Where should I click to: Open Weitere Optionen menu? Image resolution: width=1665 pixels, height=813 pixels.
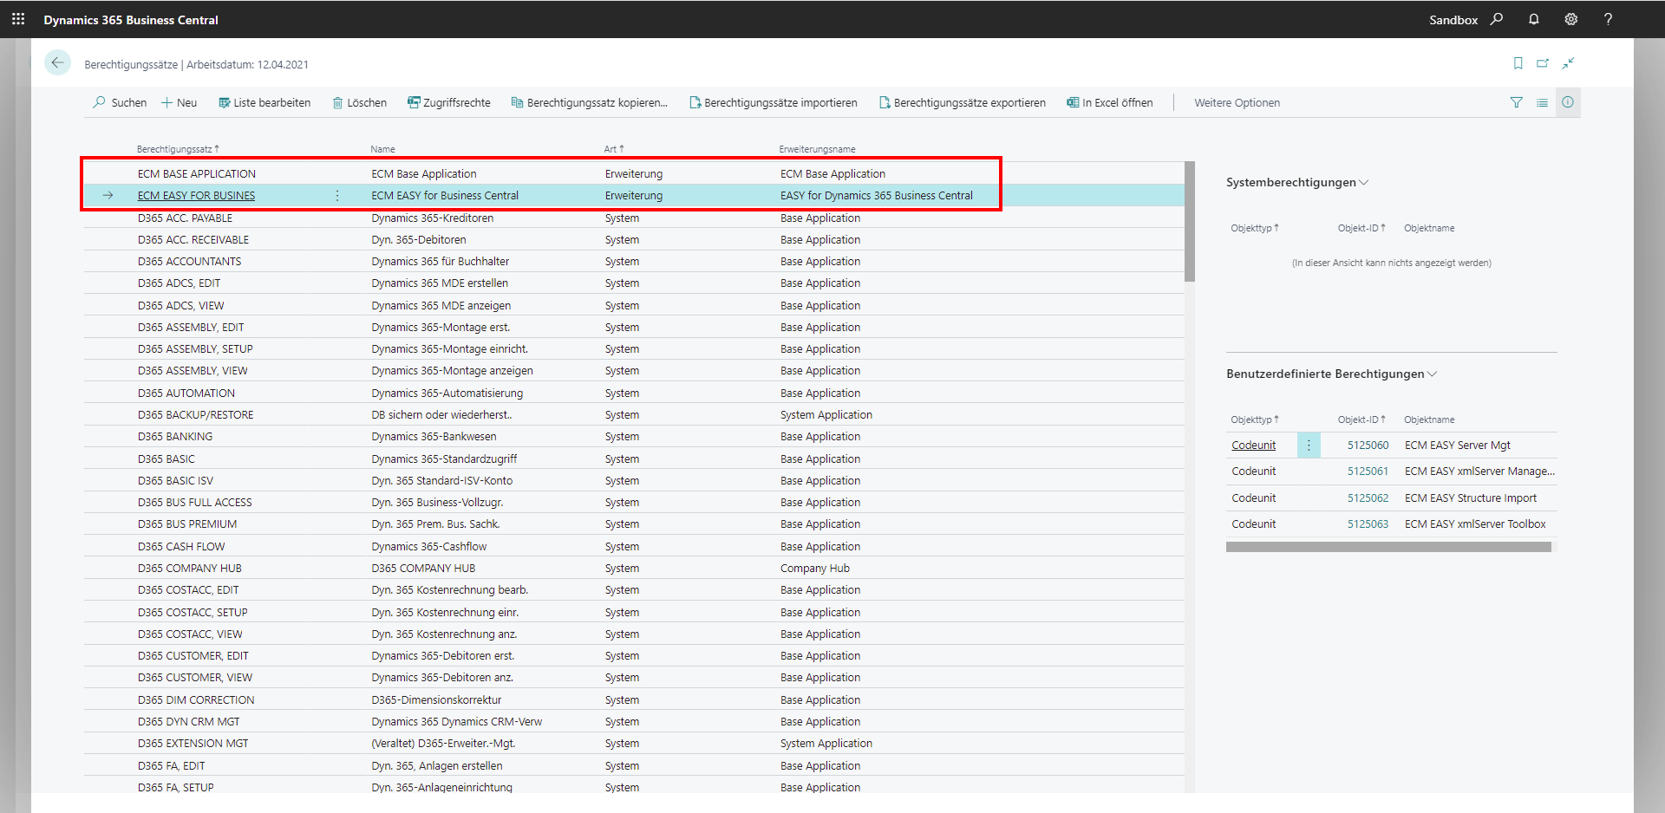tap(1237, 102)
